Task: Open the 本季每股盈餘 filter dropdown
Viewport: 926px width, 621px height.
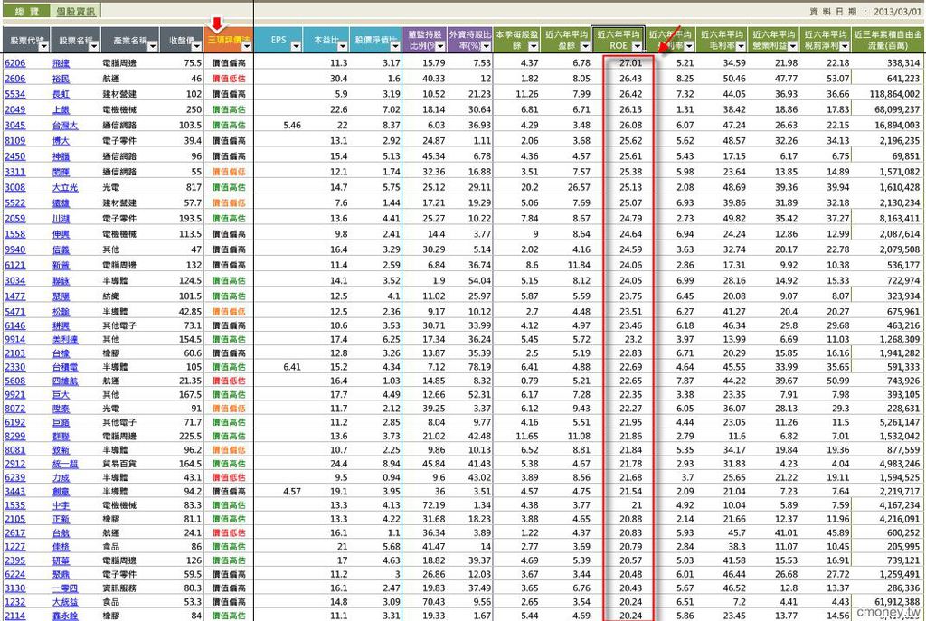Action: click(x=534, y=46)
